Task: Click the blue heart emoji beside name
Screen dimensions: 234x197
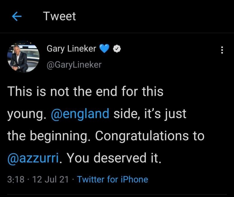Action: pyautogui.click(x=104, y=49)
